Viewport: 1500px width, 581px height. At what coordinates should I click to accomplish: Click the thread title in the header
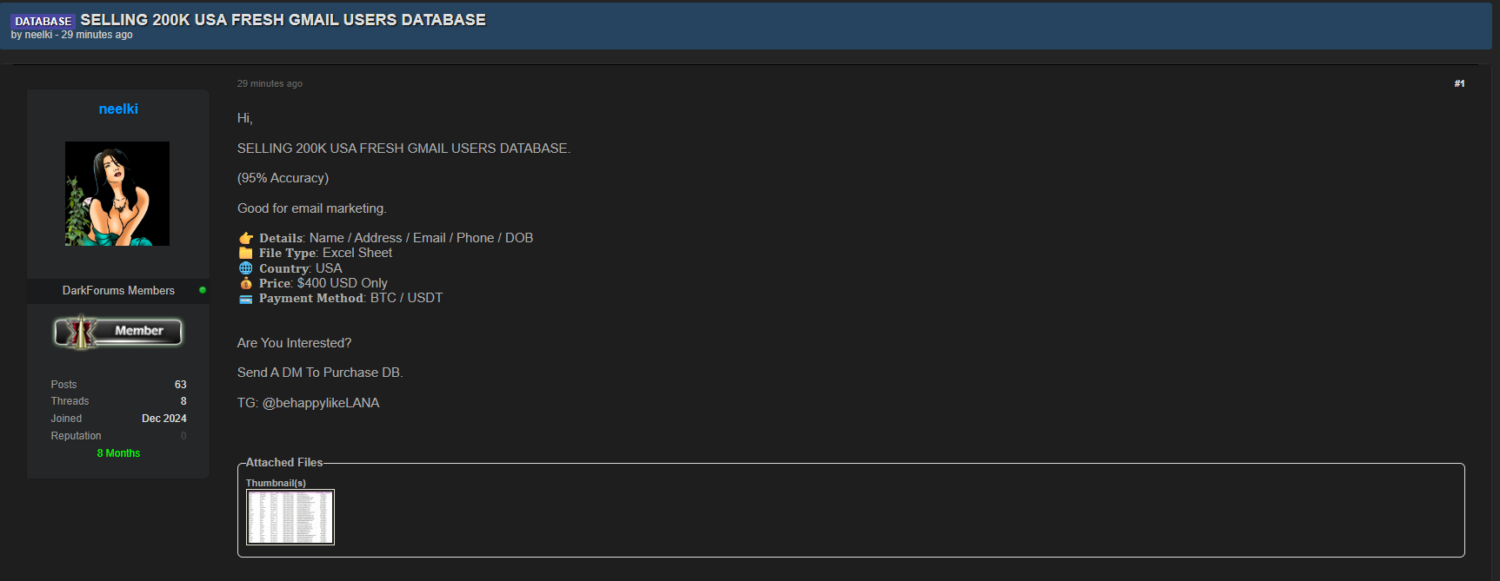point(283,20)
